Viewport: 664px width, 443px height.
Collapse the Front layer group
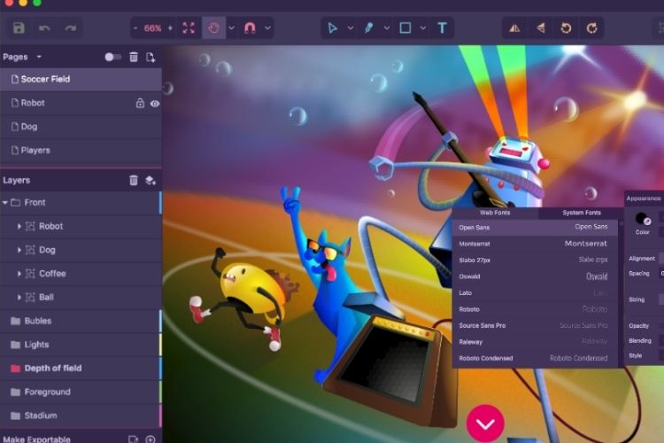coord(5,203)
